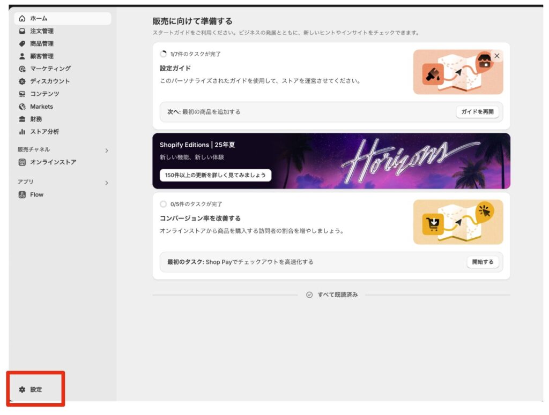Click the コンテンツ icon in sidebar
This screenshot has width=549, height=415.
(x=22, y=94)
